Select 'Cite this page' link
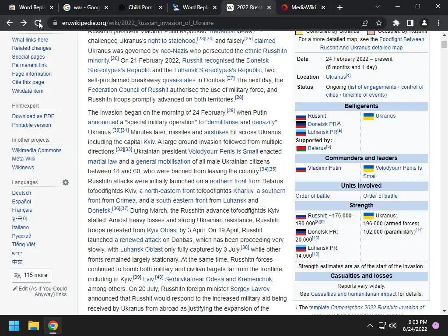 [x=28, y=82]
